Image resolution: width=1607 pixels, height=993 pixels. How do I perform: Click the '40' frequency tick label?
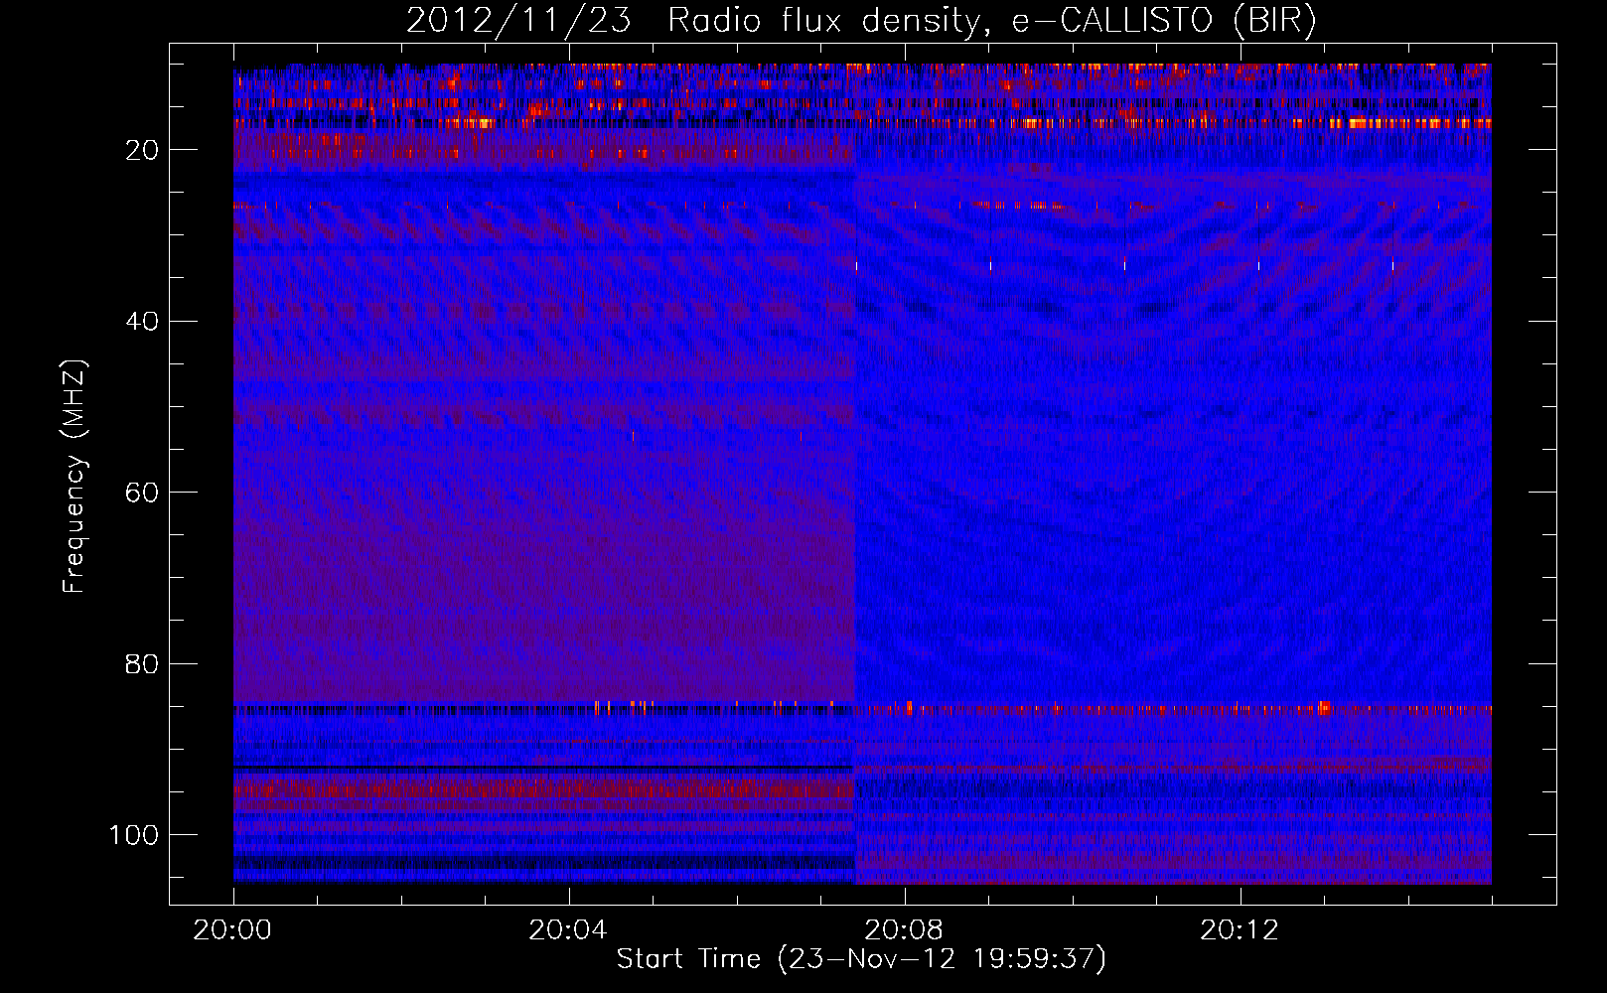coord(143,322)
